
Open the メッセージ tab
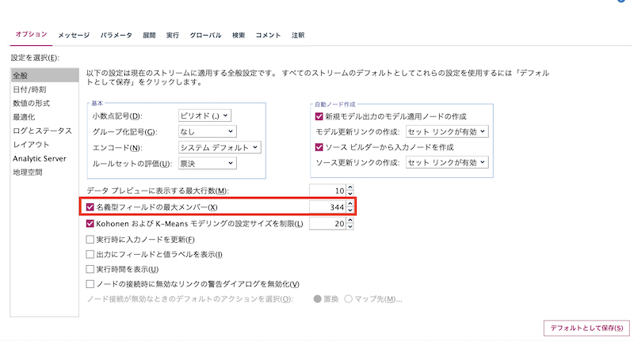point(74,36)
